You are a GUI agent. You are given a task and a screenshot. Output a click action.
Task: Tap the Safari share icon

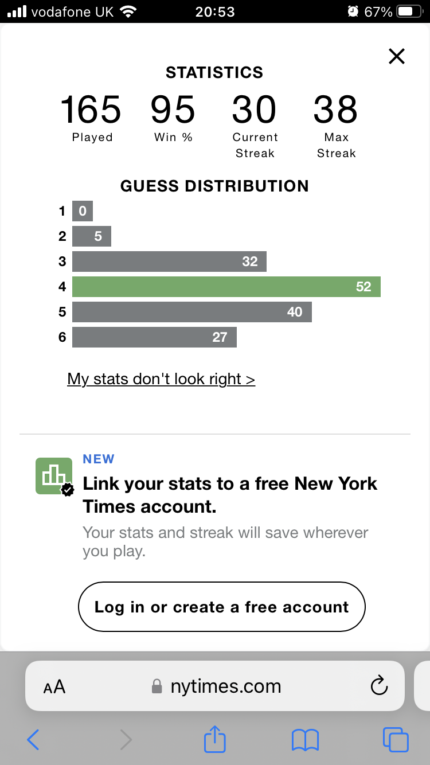[x=215, y=739]
